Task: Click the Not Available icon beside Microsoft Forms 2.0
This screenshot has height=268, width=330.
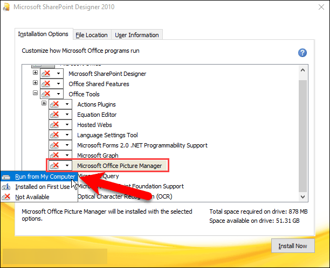Action: pyautogui.click(x=54, y=145)
